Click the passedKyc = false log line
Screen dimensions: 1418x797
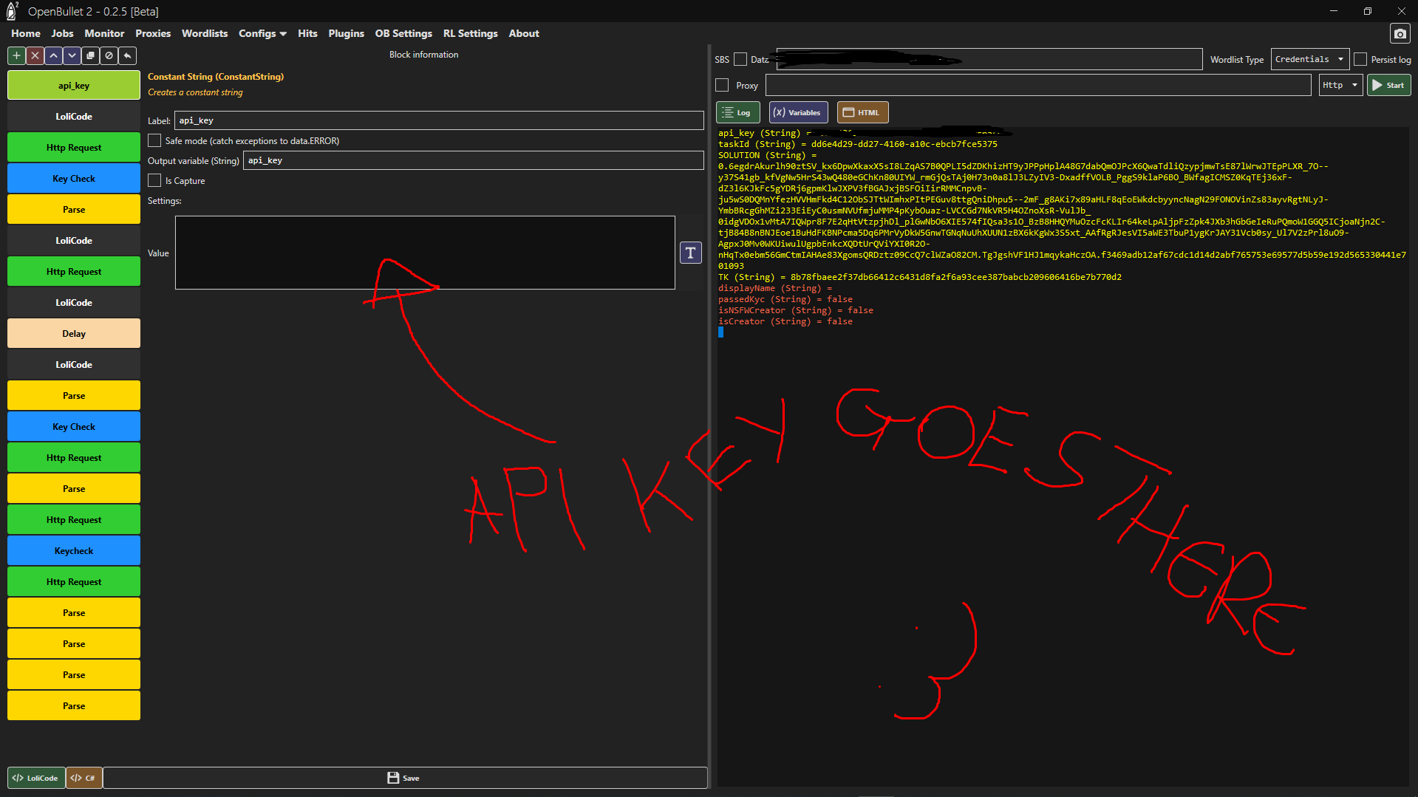click(785, 299)
